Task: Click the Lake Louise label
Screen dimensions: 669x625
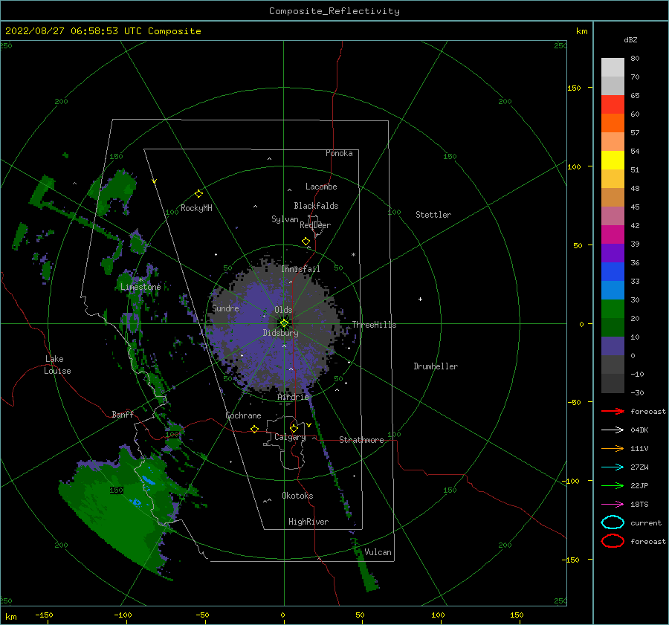Action: [57, 365]
